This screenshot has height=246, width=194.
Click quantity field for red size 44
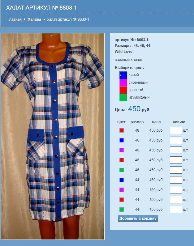(x=176, y=200)
